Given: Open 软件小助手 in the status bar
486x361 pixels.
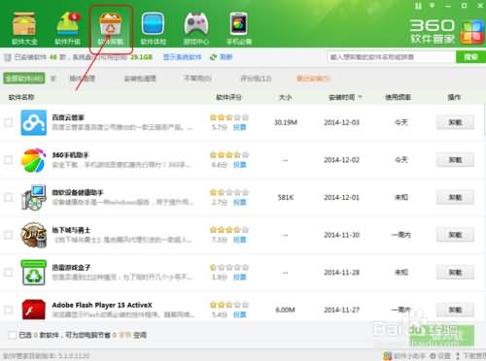Looking at the screenshot, I should pyautogui.click(x=405, y=356).
